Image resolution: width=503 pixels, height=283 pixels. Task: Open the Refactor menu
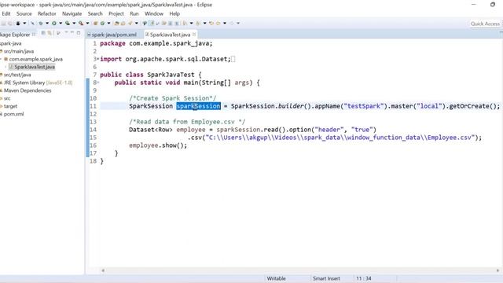click(x=47, y=14)
